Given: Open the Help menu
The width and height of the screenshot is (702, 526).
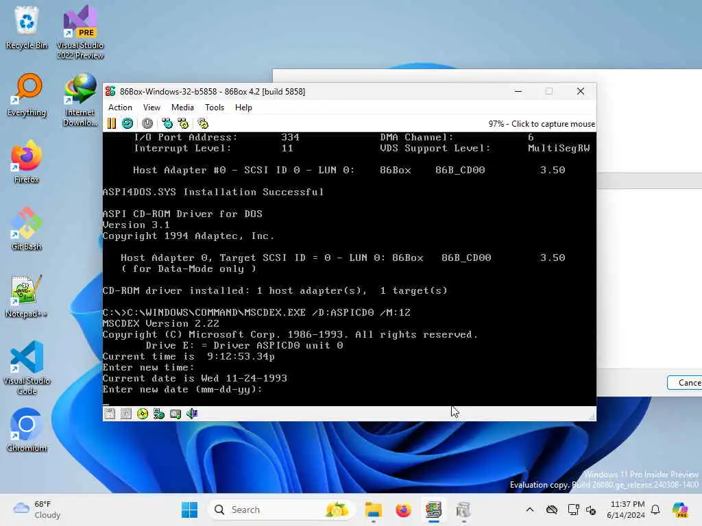Looking at the screenshot, I should pyautogui.click(x=243, y=108).
